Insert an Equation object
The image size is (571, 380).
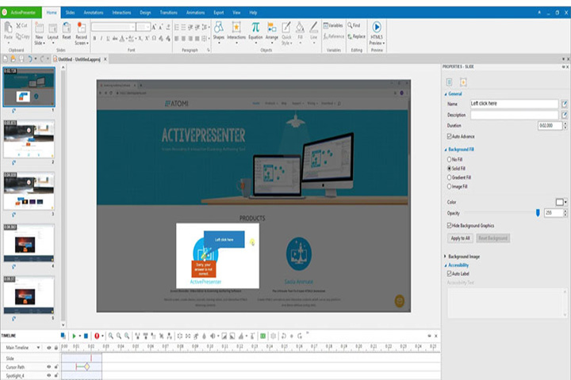[255, 31]
